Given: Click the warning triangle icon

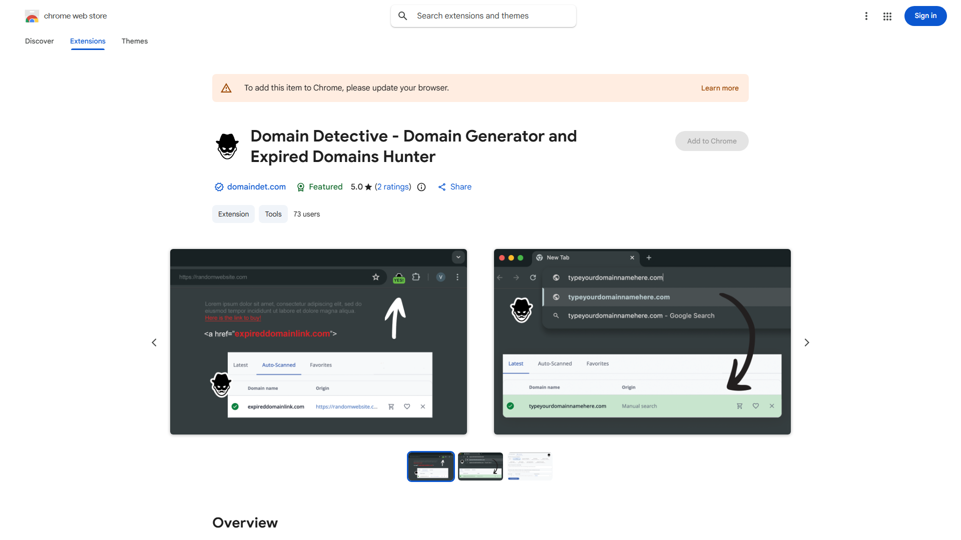Looking at the screenshot, I should (226, 87).
